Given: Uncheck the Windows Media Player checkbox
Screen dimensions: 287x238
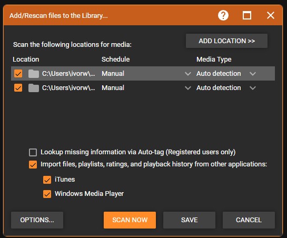Looking at the screenshot, I should 47,194.
